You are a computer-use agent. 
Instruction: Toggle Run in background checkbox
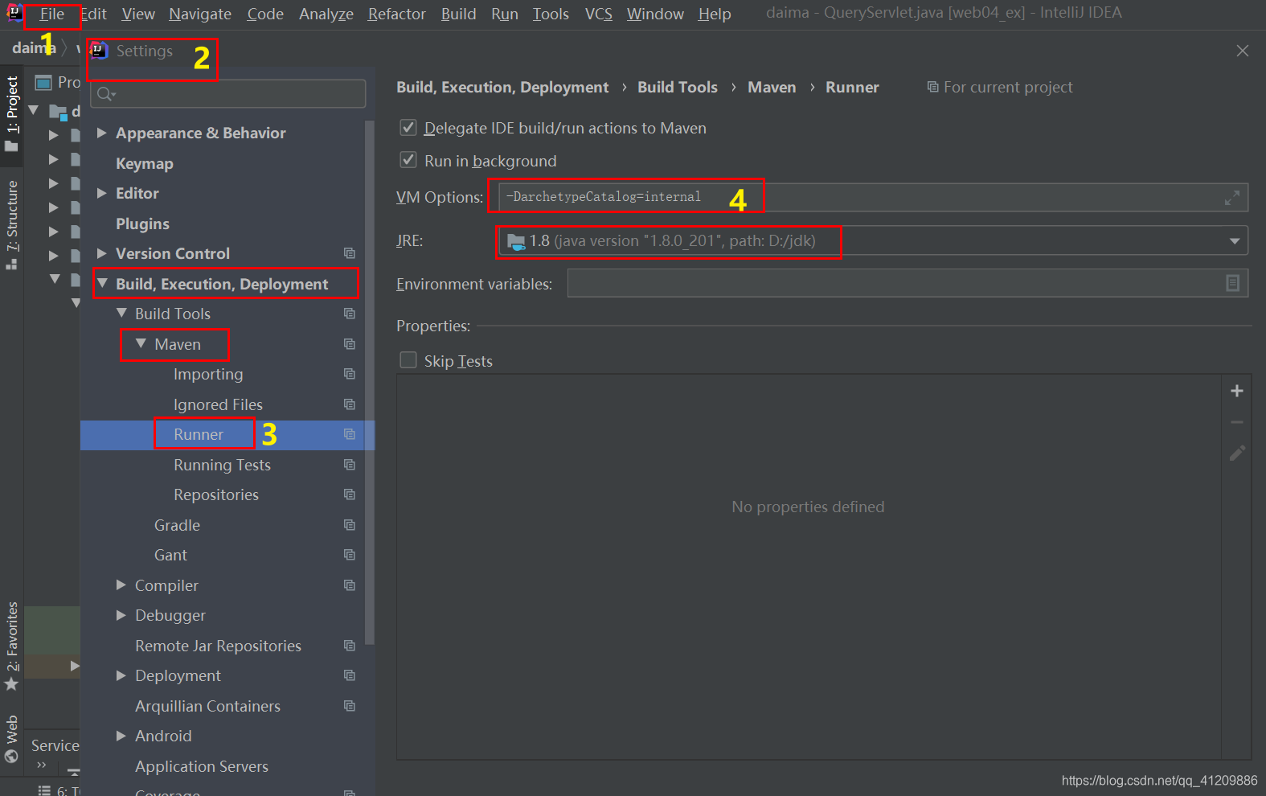pos(408,161)
